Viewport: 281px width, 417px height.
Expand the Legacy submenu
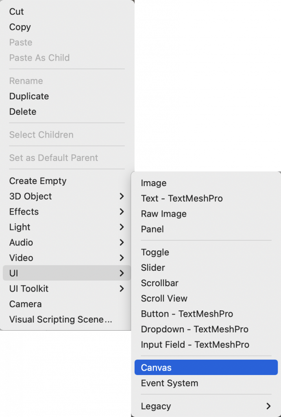[x=156, y=406]
